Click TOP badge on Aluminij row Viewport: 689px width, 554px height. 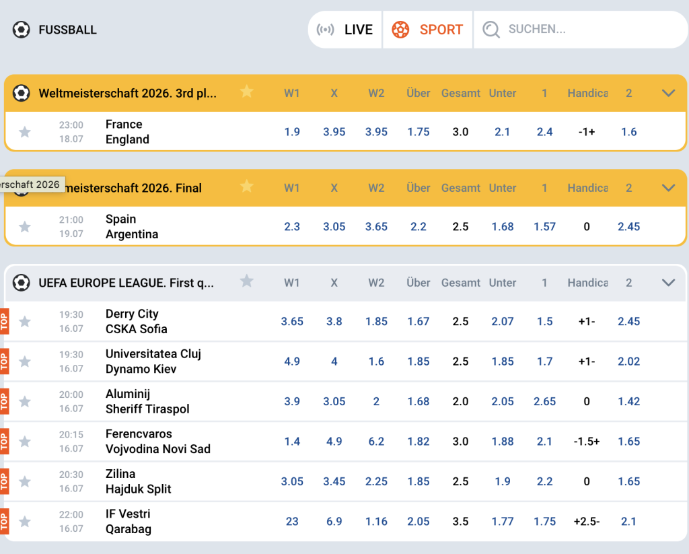coord(4,401)
